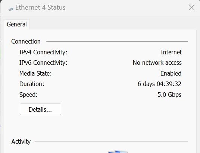Click the Internet connectivity value
Viewport: 200px width, 153px height.
pos(171,52)
